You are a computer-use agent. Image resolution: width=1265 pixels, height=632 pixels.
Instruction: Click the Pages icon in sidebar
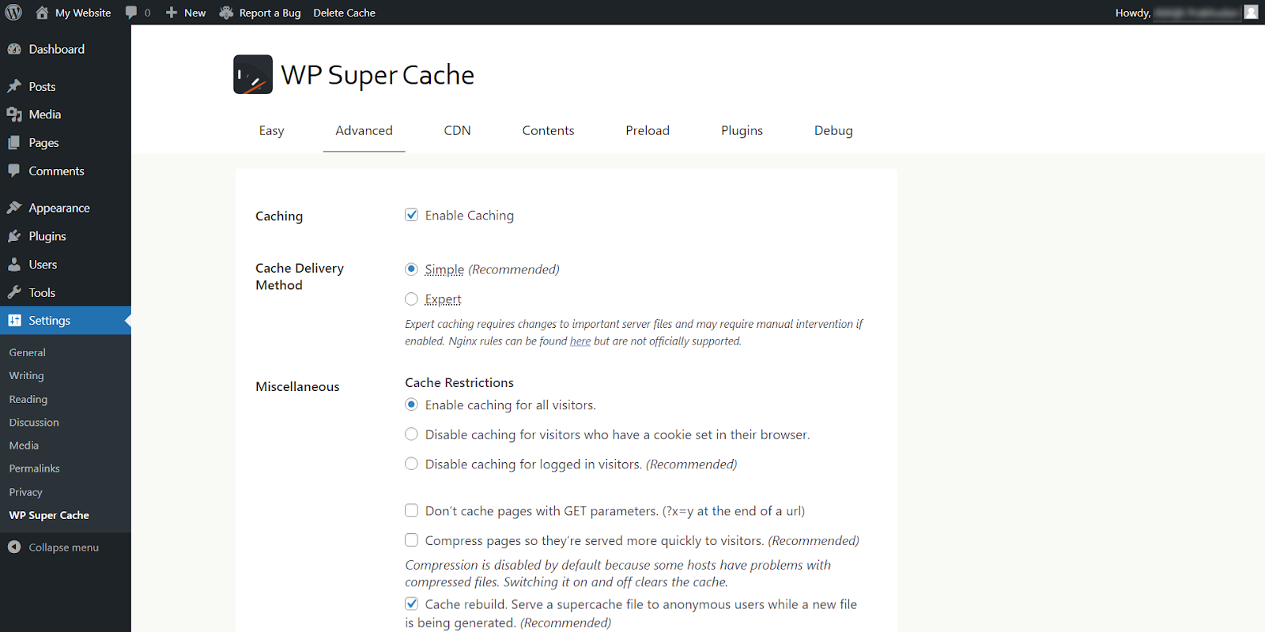14,143
